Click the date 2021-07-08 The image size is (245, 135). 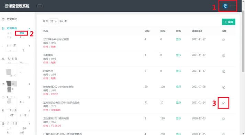tap(199, 87)
